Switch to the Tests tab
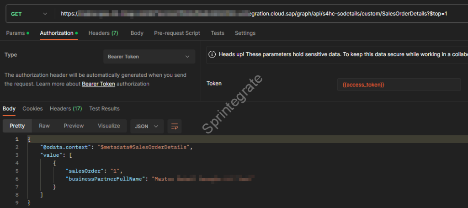 [217, 33]
